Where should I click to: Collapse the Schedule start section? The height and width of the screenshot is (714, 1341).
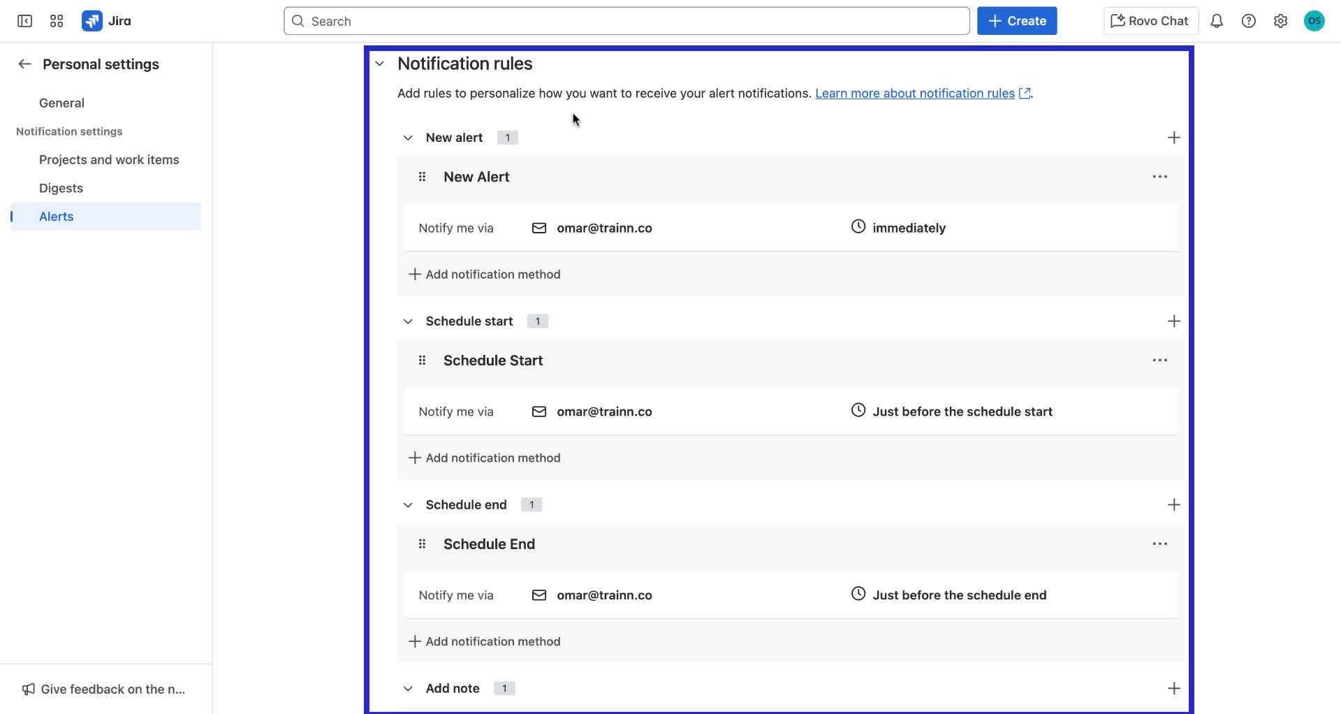[408, 321]
